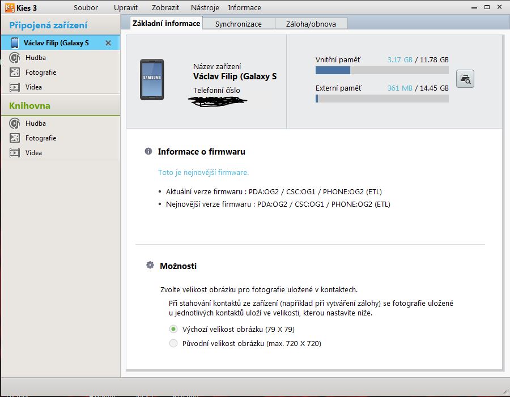Click the Hudba icon under Připojená zařízení

tap(15, 58)
